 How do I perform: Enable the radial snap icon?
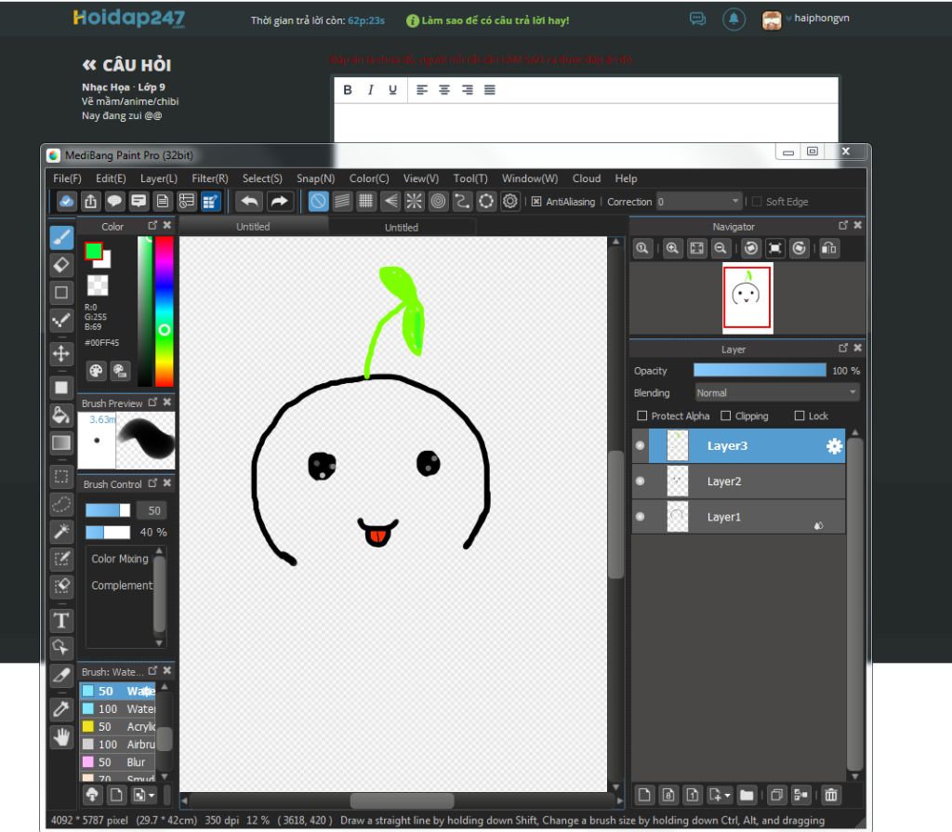[x=414, y=201]
